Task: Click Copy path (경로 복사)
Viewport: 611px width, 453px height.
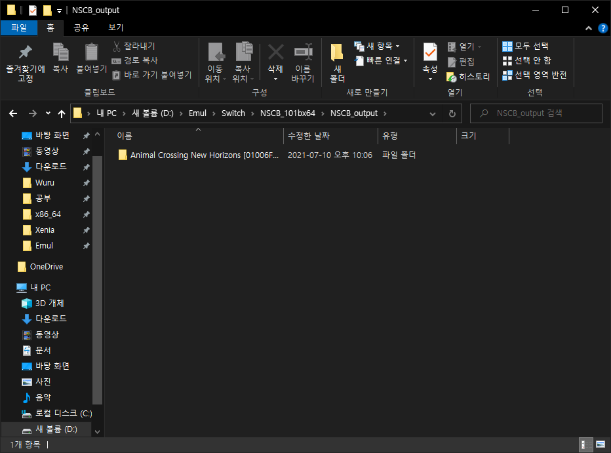Action: pos(134,60)
